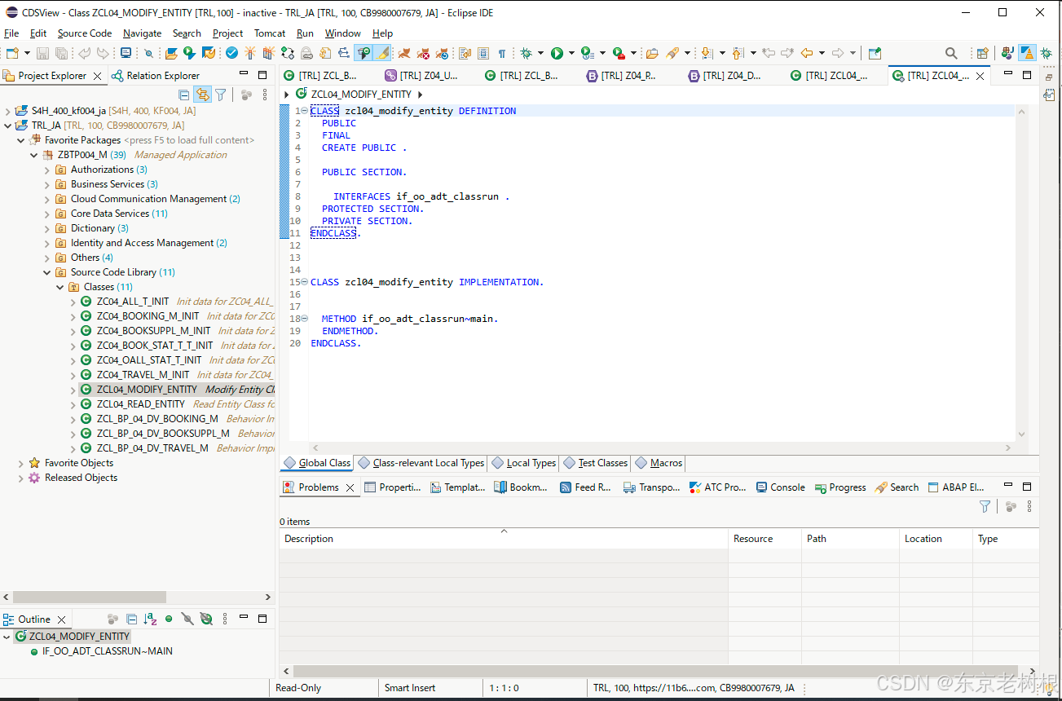1062x701 pixels.
Task: Click the Start Tomcat cat icon
Action: pyautogui.click(x=403, y=53)
